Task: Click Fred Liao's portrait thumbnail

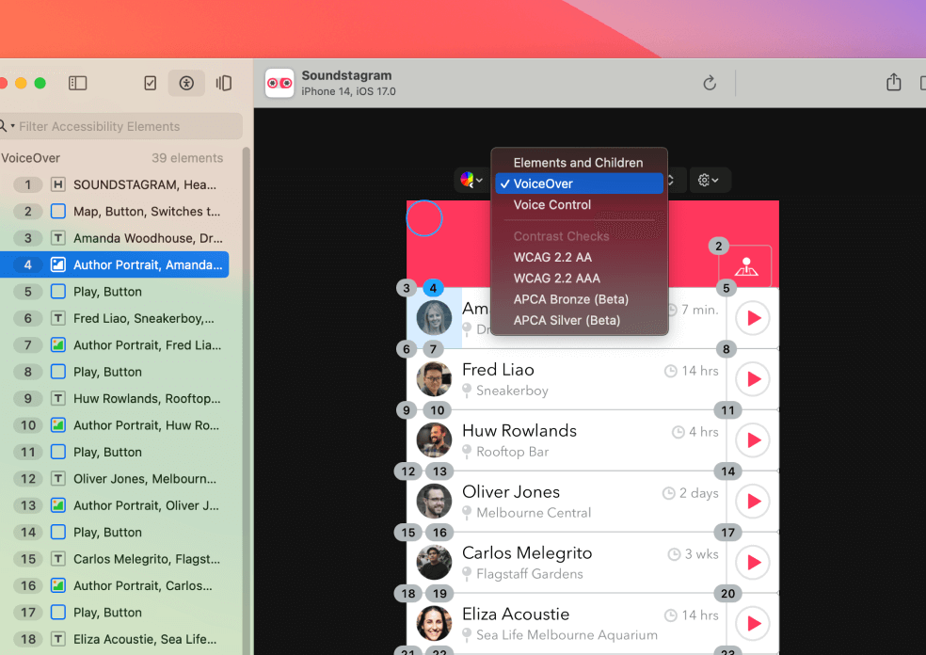Action: tap(434, 378)
